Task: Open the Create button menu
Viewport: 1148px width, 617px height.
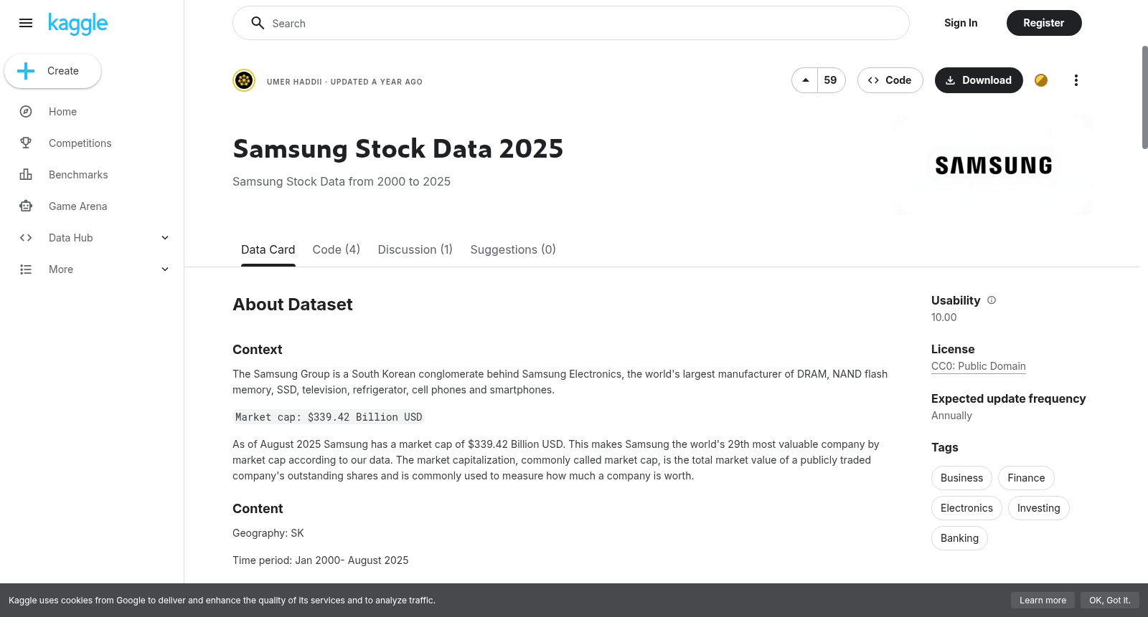Action: 52,71
